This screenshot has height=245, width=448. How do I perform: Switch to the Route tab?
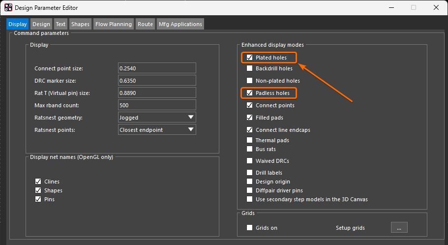(x=145, y=24)
